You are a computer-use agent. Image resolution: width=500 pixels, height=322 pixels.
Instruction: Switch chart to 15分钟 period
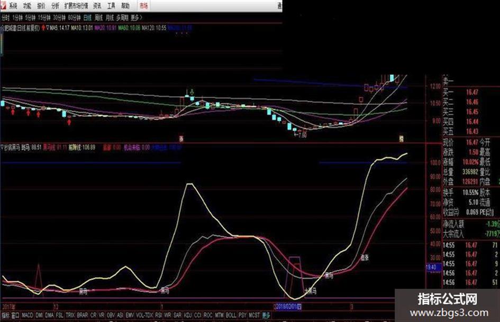pos(44,17)
